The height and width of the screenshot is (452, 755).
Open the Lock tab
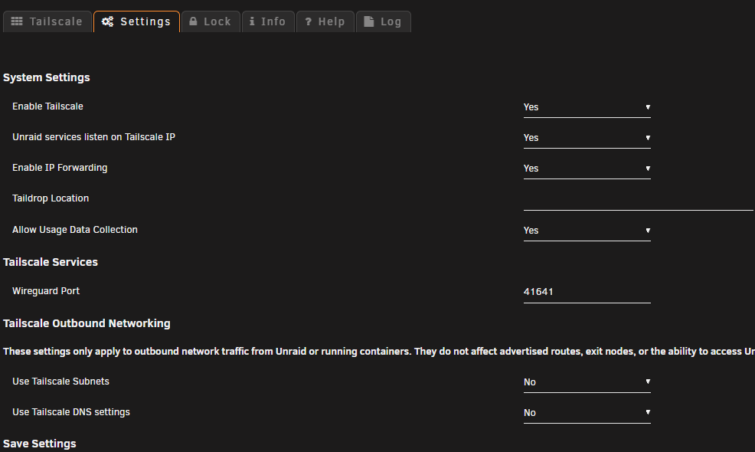(211, 21)
